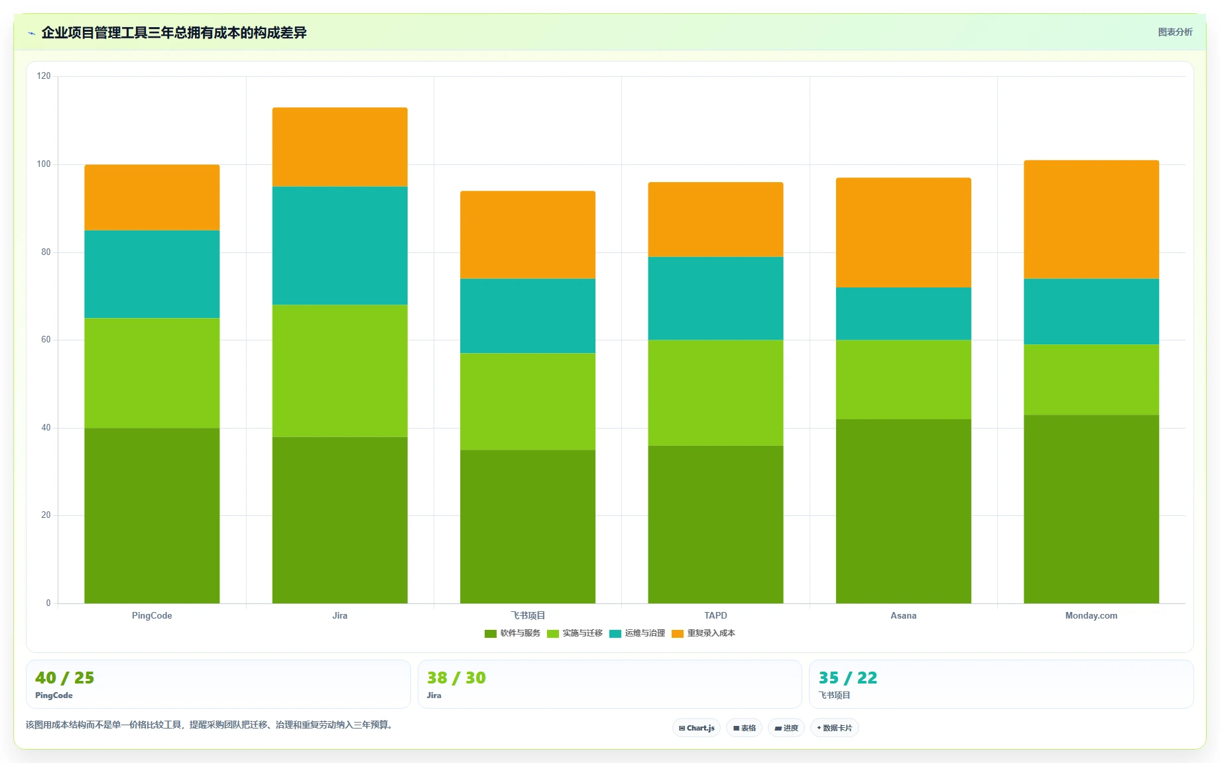The width and height of the screenshot is (1220, 763).
Task: Click the sparkle icon in 数据卡片 tag
Action: coord(819,728)
